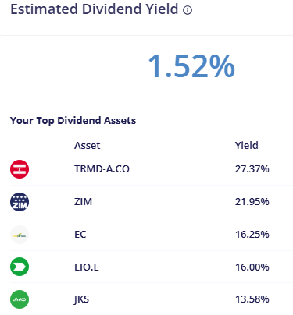Click the 16.00% yield for LIO.L
This screenshot has width=293, height=315.
252,267
